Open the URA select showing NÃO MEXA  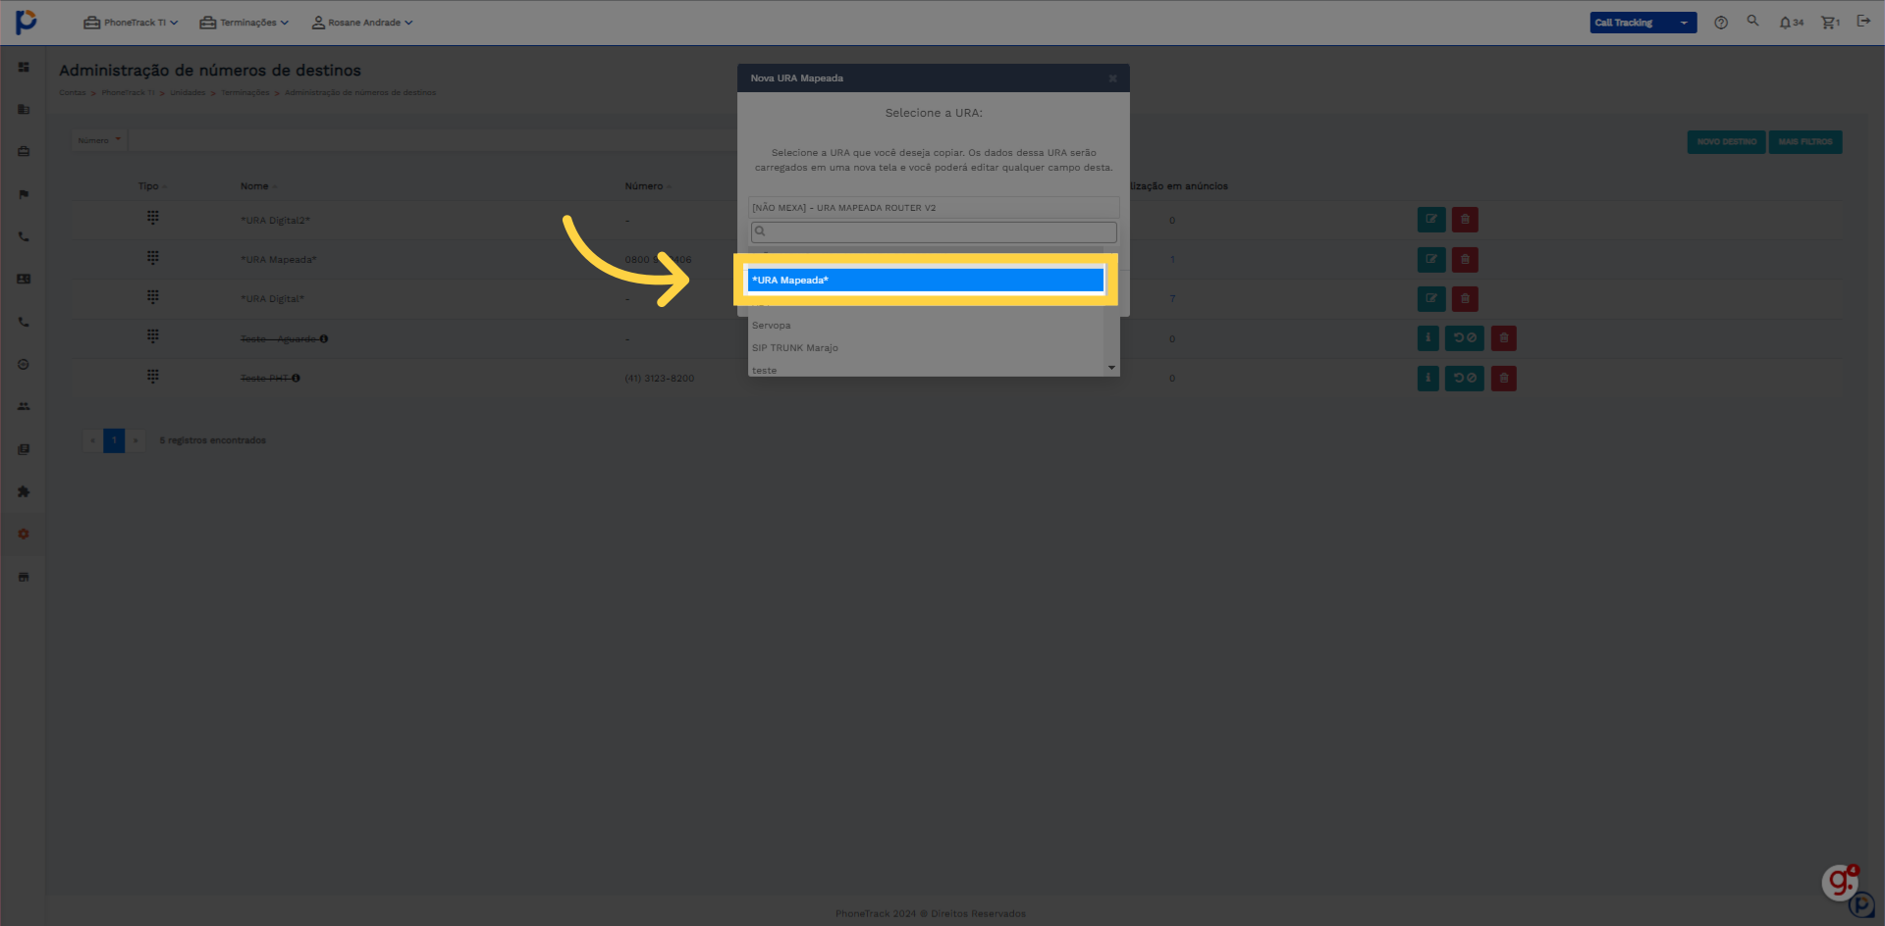(934, 208)
